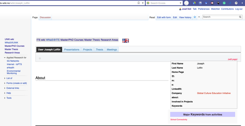Screen dimensions: 245x126
Task: Open the Edit tab
Action: 175,17
